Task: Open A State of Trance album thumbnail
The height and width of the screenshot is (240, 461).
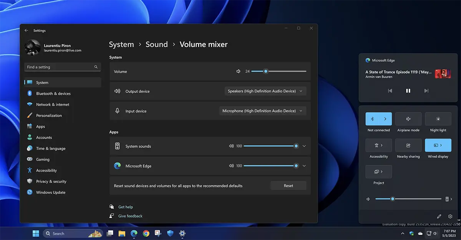Action: click(x=443, y=74)
